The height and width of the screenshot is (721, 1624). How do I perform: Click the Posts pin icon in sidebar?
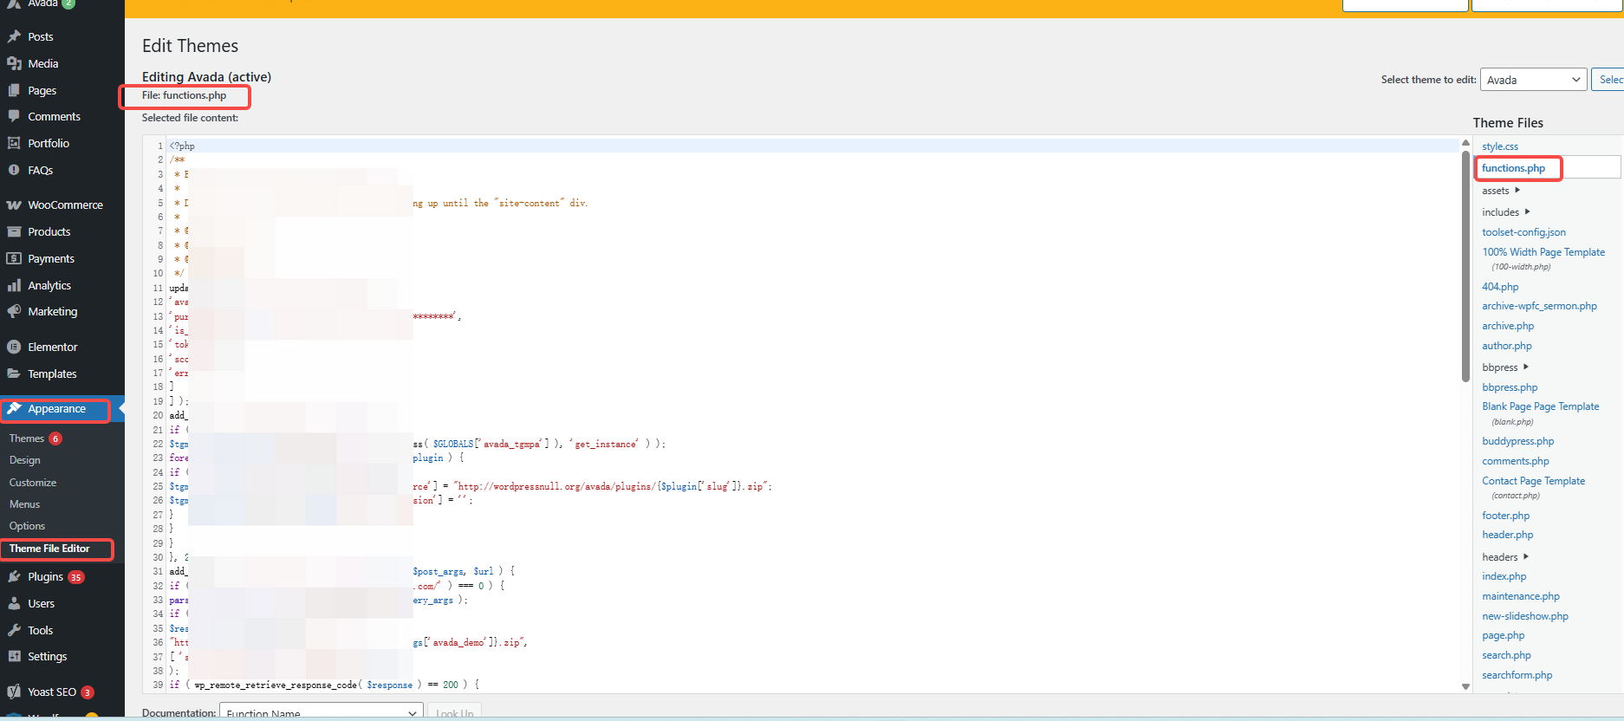point(14,36)
